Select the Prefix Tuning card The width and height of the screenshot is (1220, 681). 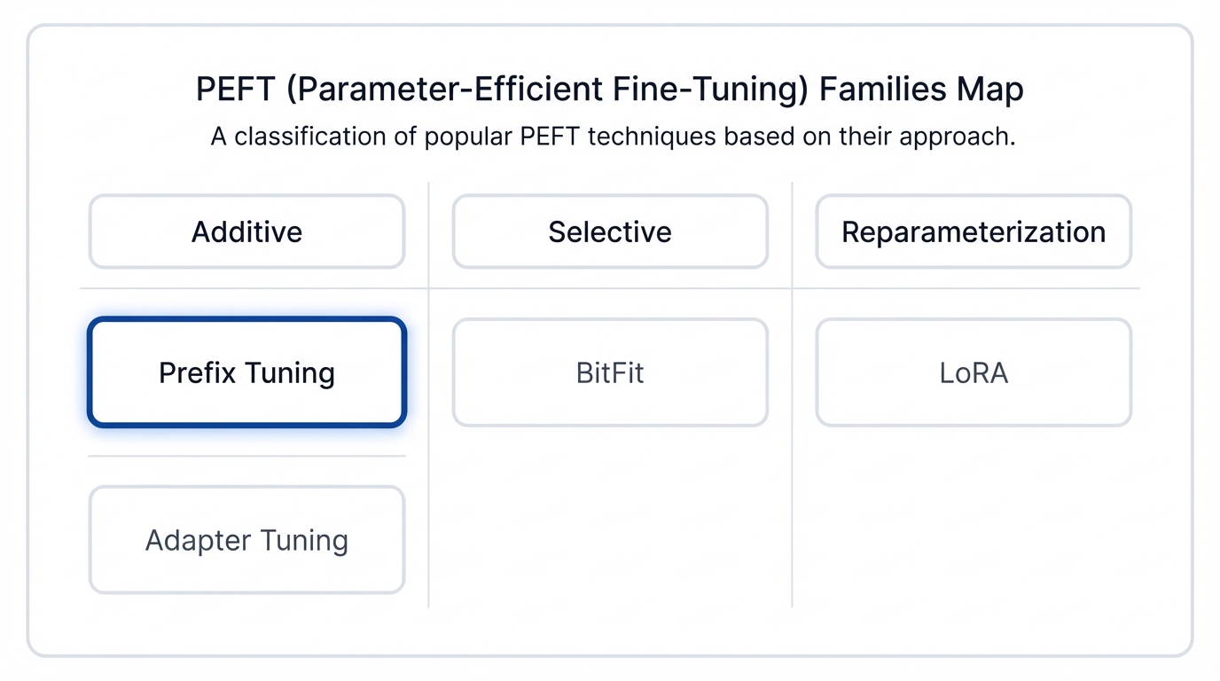coord(246,372)
